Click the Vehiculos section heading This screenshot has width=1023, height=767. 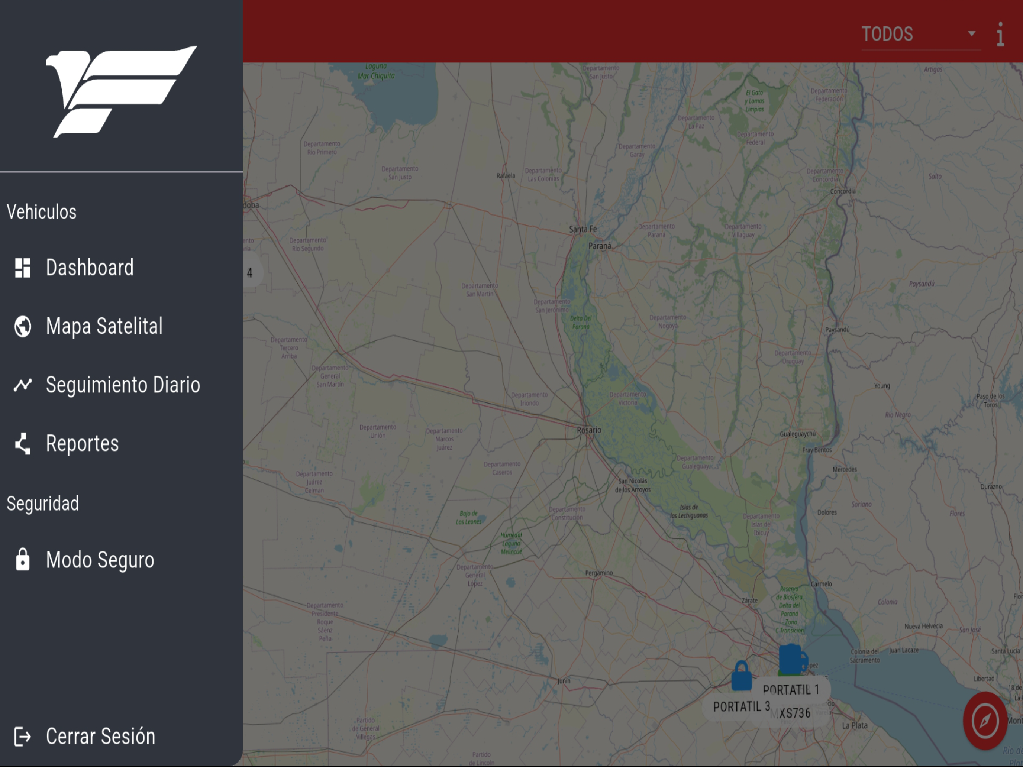[42, 212]
